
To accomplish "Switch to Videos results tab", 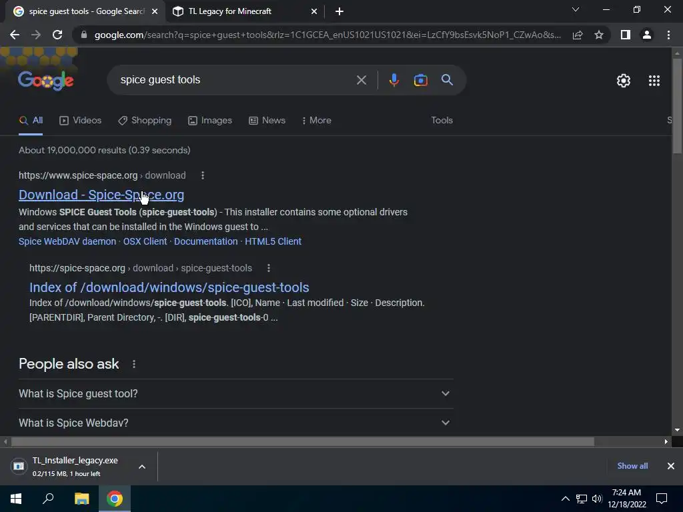I will pyautogui.click(x=80, y=120).
